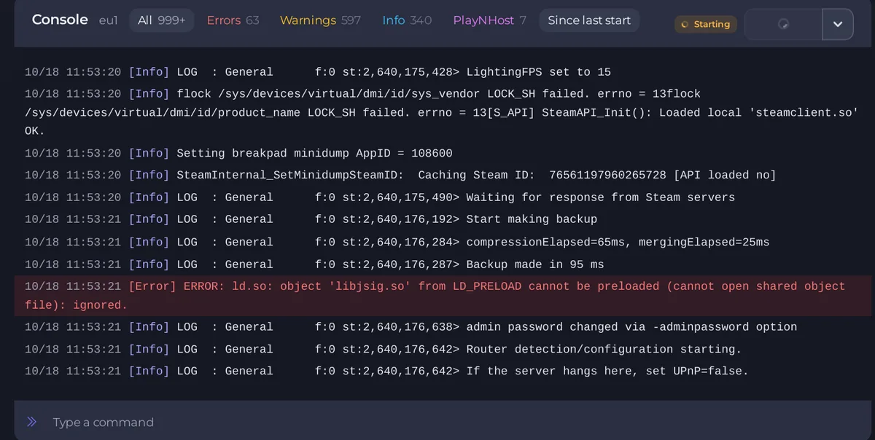The width and height of the screenshot is (875, 440).
Task: Filter console by Errors 63
Action: tap(233, 20)
